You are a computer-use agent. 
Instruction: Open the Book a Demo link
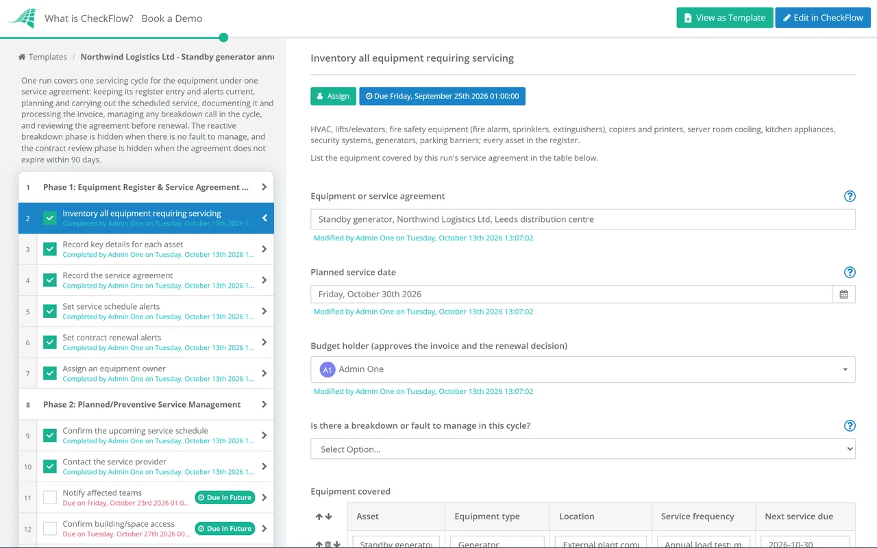172,18
